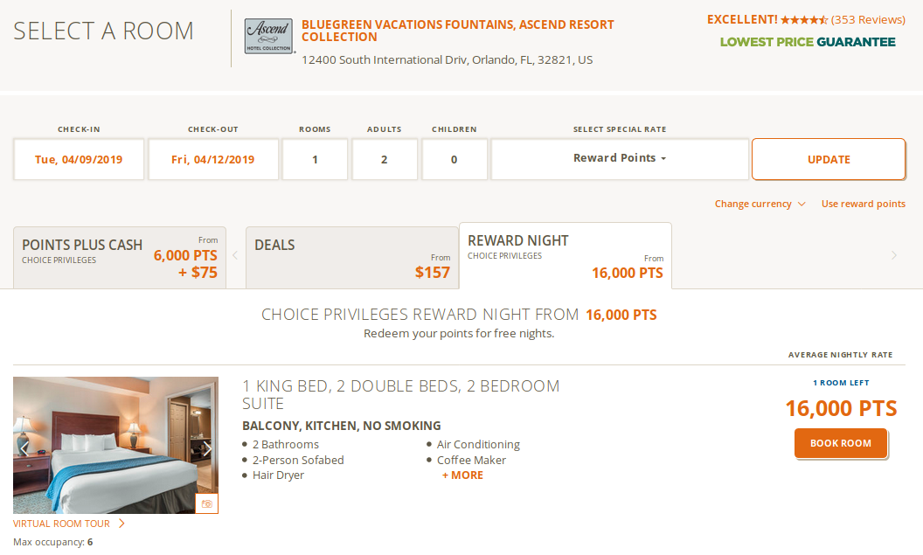
Task: Click the Max occupancy: 6 text
Action: pos(53,542)
